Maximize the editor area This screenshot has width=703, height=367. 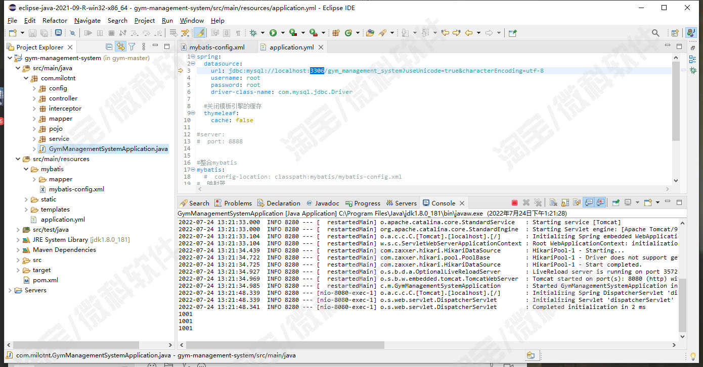pyautogui.click(x=679, y=46)
